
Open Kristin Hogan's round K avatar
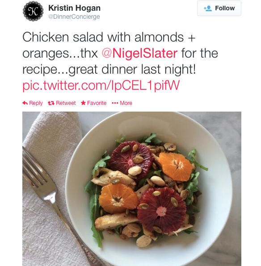click(33, 11)
